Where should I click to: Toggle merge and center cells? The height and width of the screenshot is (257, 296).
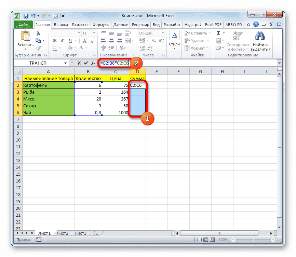tap(127, 40)
